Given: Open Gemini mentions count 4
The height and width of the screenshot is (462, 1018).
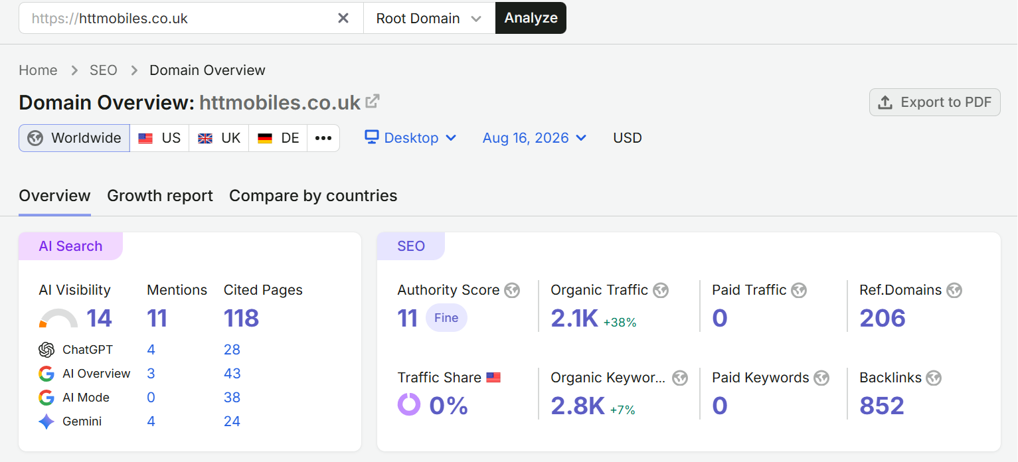Looking at the screenshot, I should 151,422.
